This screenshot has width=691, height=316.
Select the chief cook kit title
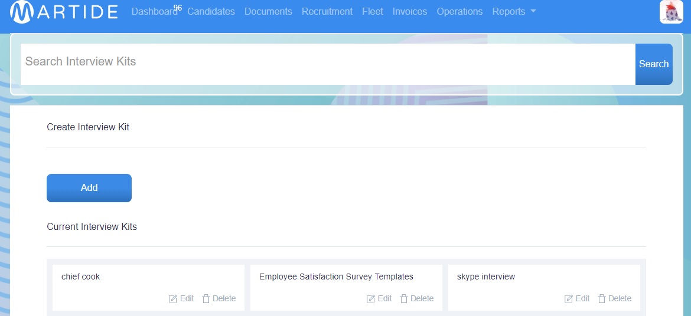[81, 277]
